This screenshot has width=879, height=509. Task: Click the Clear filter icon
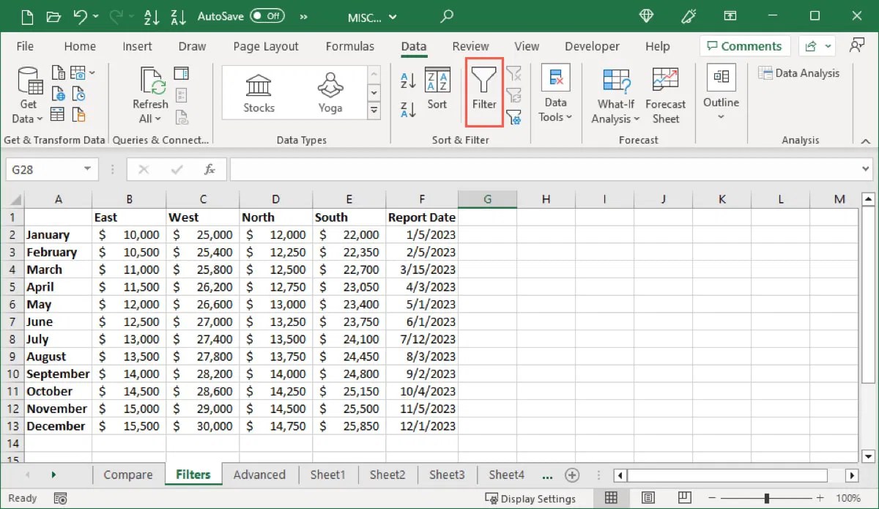coord(514,73)
